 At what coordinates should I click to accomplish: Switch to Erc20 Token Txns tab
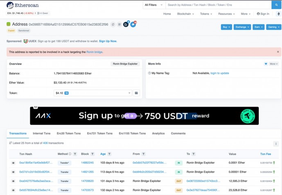[69, 133]
